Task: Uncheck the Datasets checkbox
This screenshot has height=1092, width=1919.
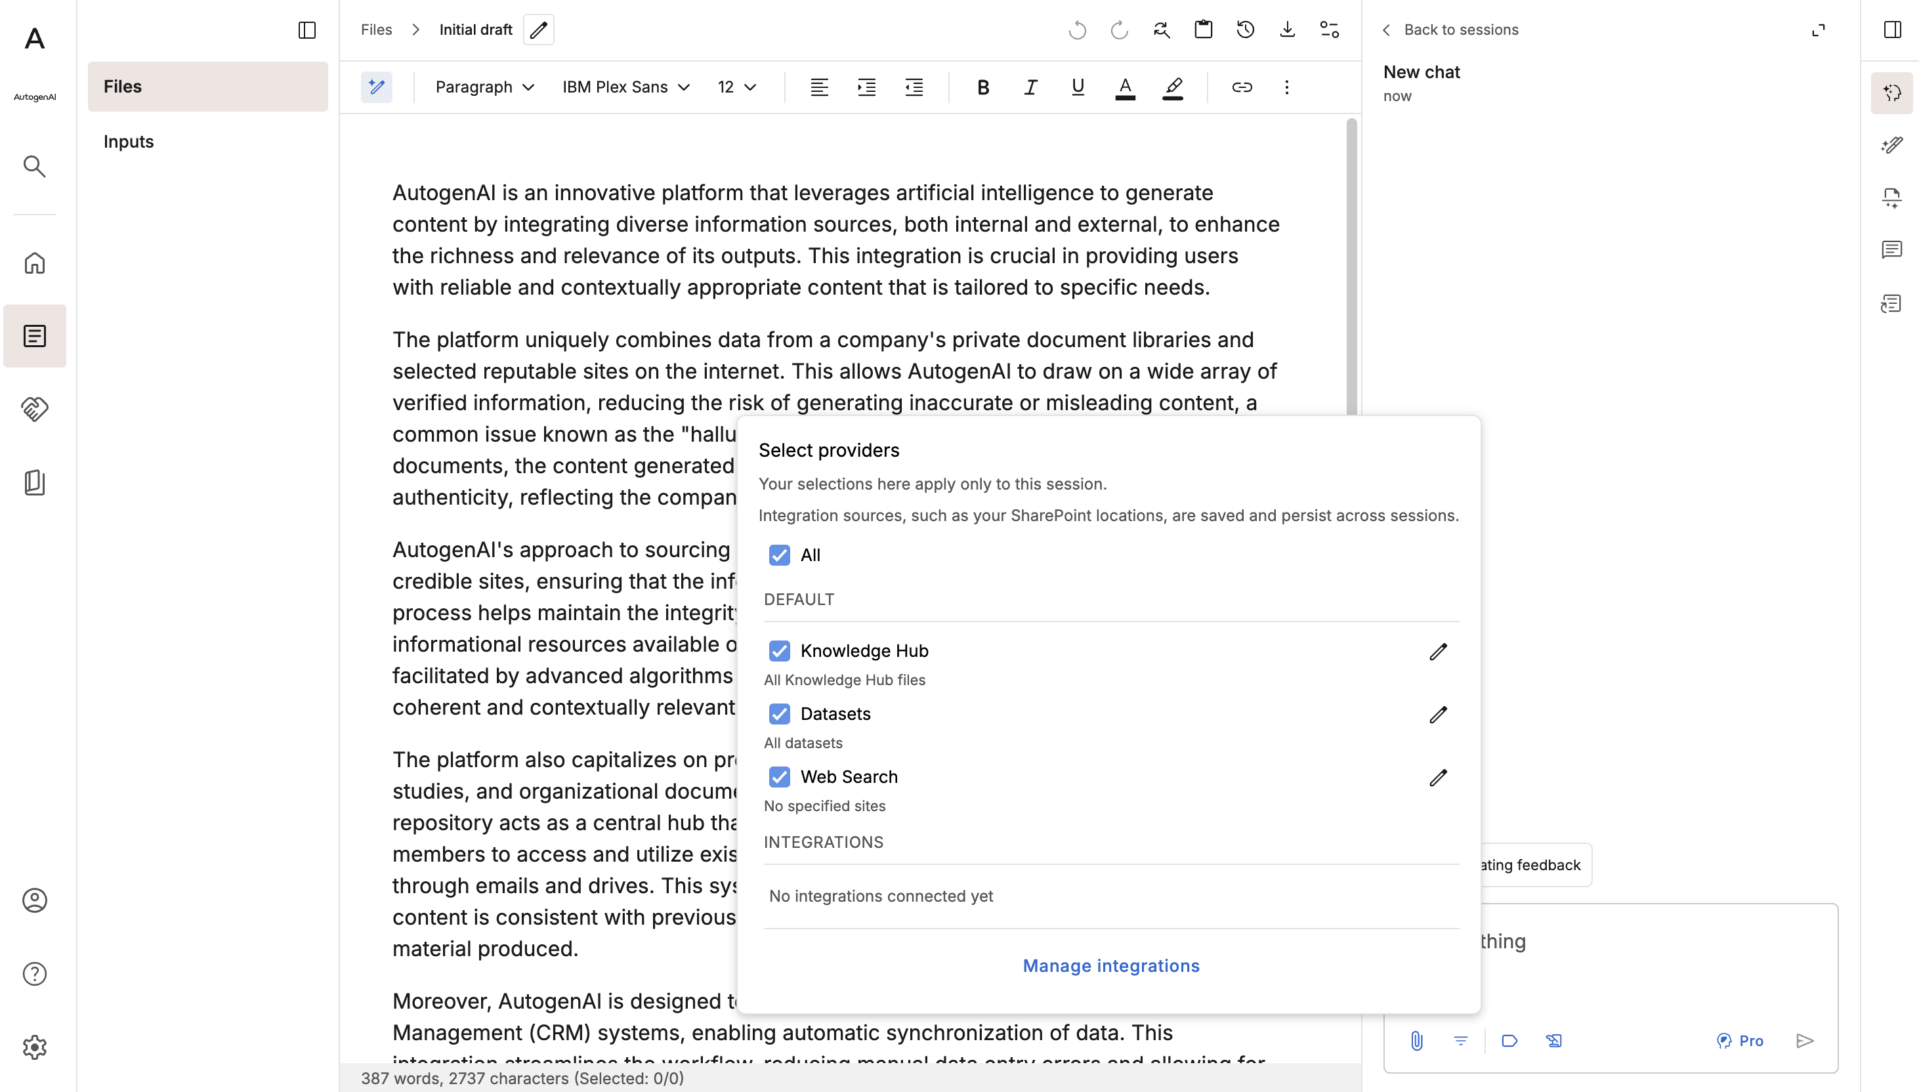Action: click(x=779, y=714)
